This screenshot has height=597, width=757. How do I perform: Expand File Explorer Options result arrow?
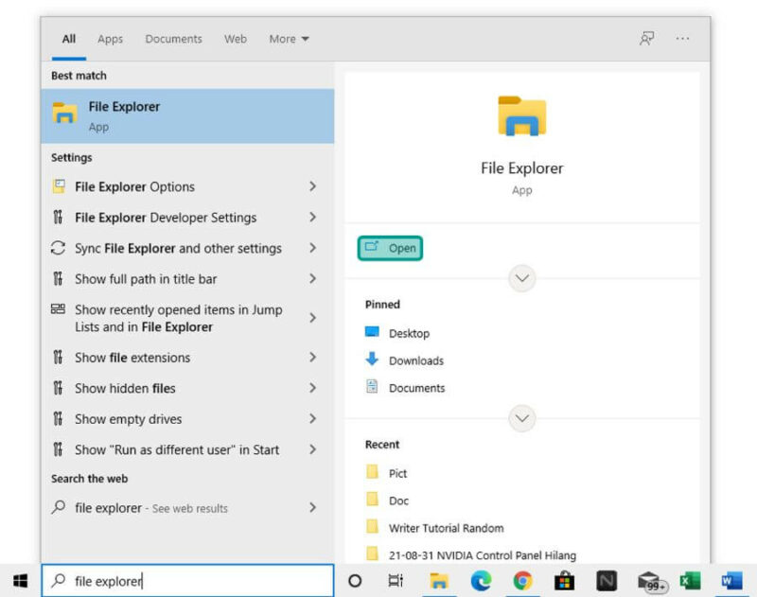pyautogui.click(x=313, y=186)
